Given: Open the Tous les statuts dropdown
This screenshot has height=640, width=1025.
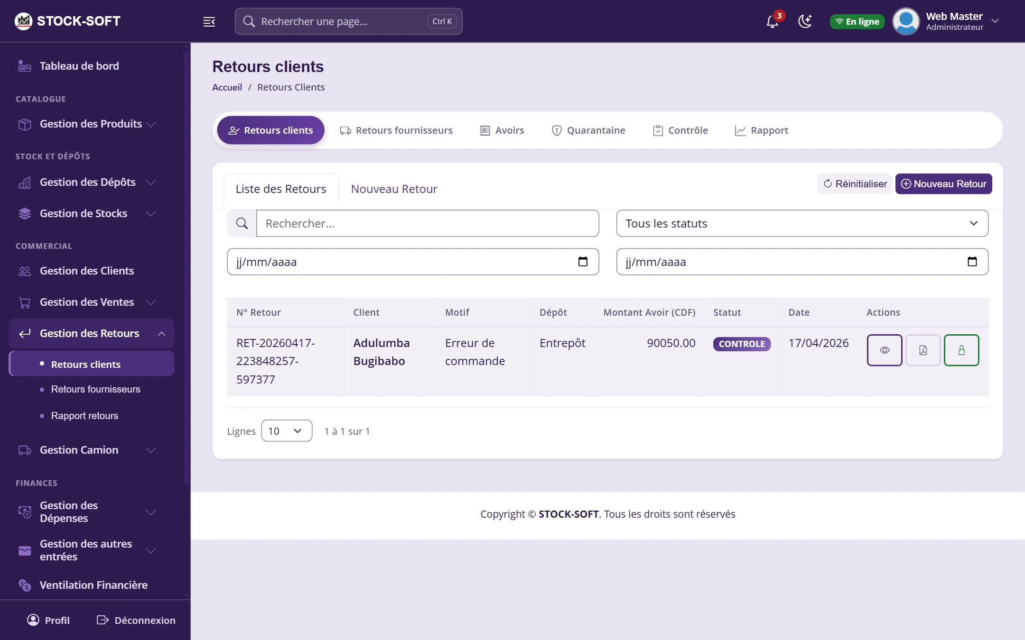Looking at the screenshot, I should pyautogui.click(x=802, y=223).
